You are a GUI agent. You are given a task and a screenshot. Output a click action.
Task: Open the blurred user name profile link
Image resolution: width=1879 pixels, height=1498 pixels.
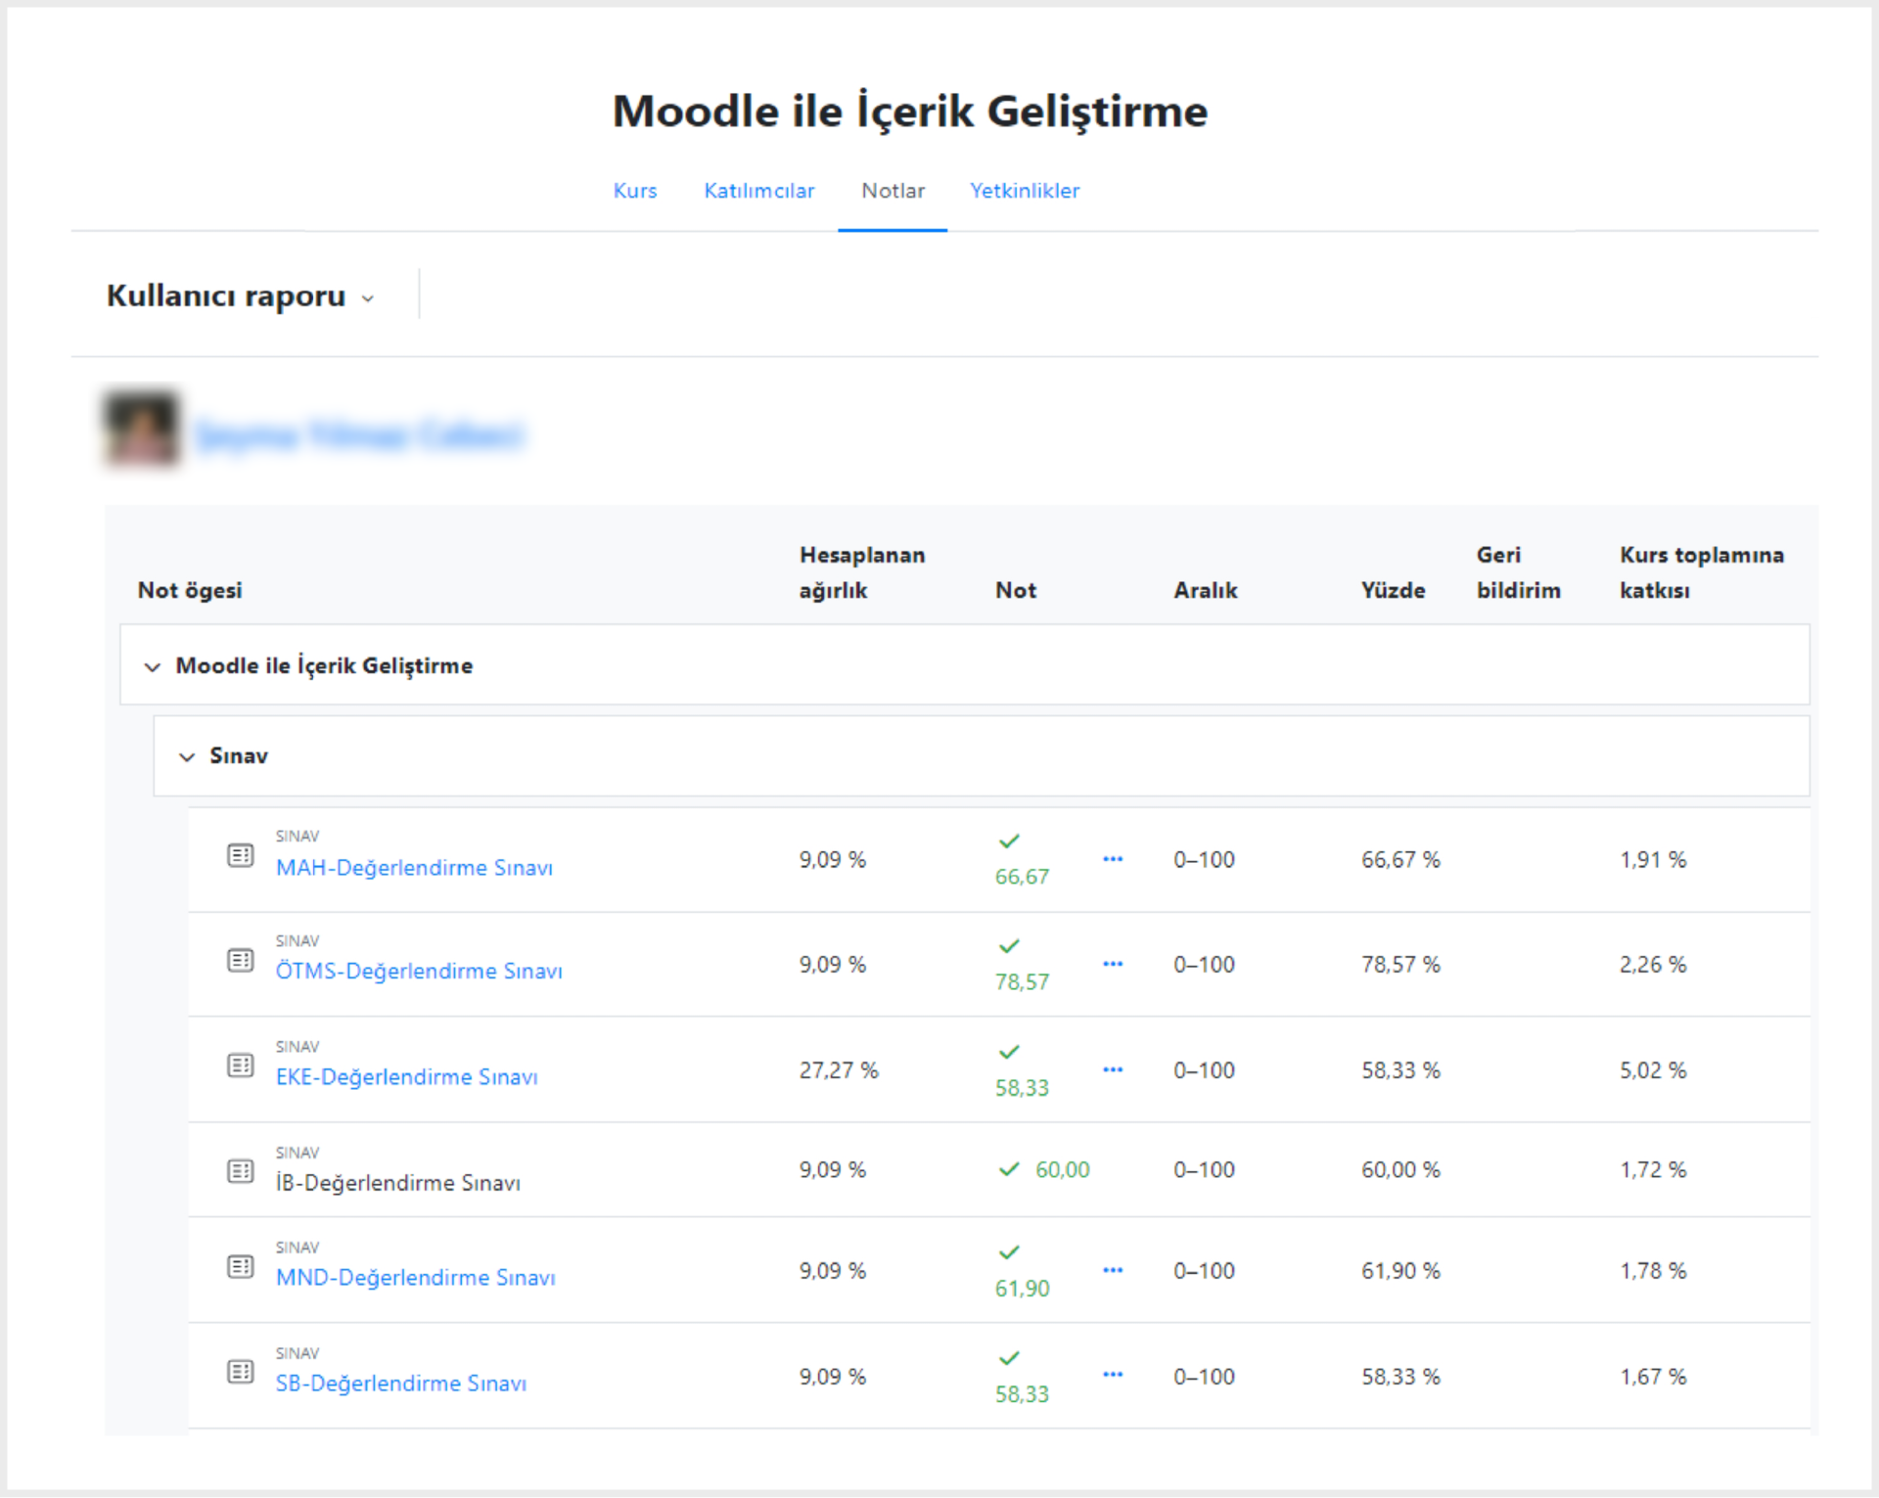359,434
